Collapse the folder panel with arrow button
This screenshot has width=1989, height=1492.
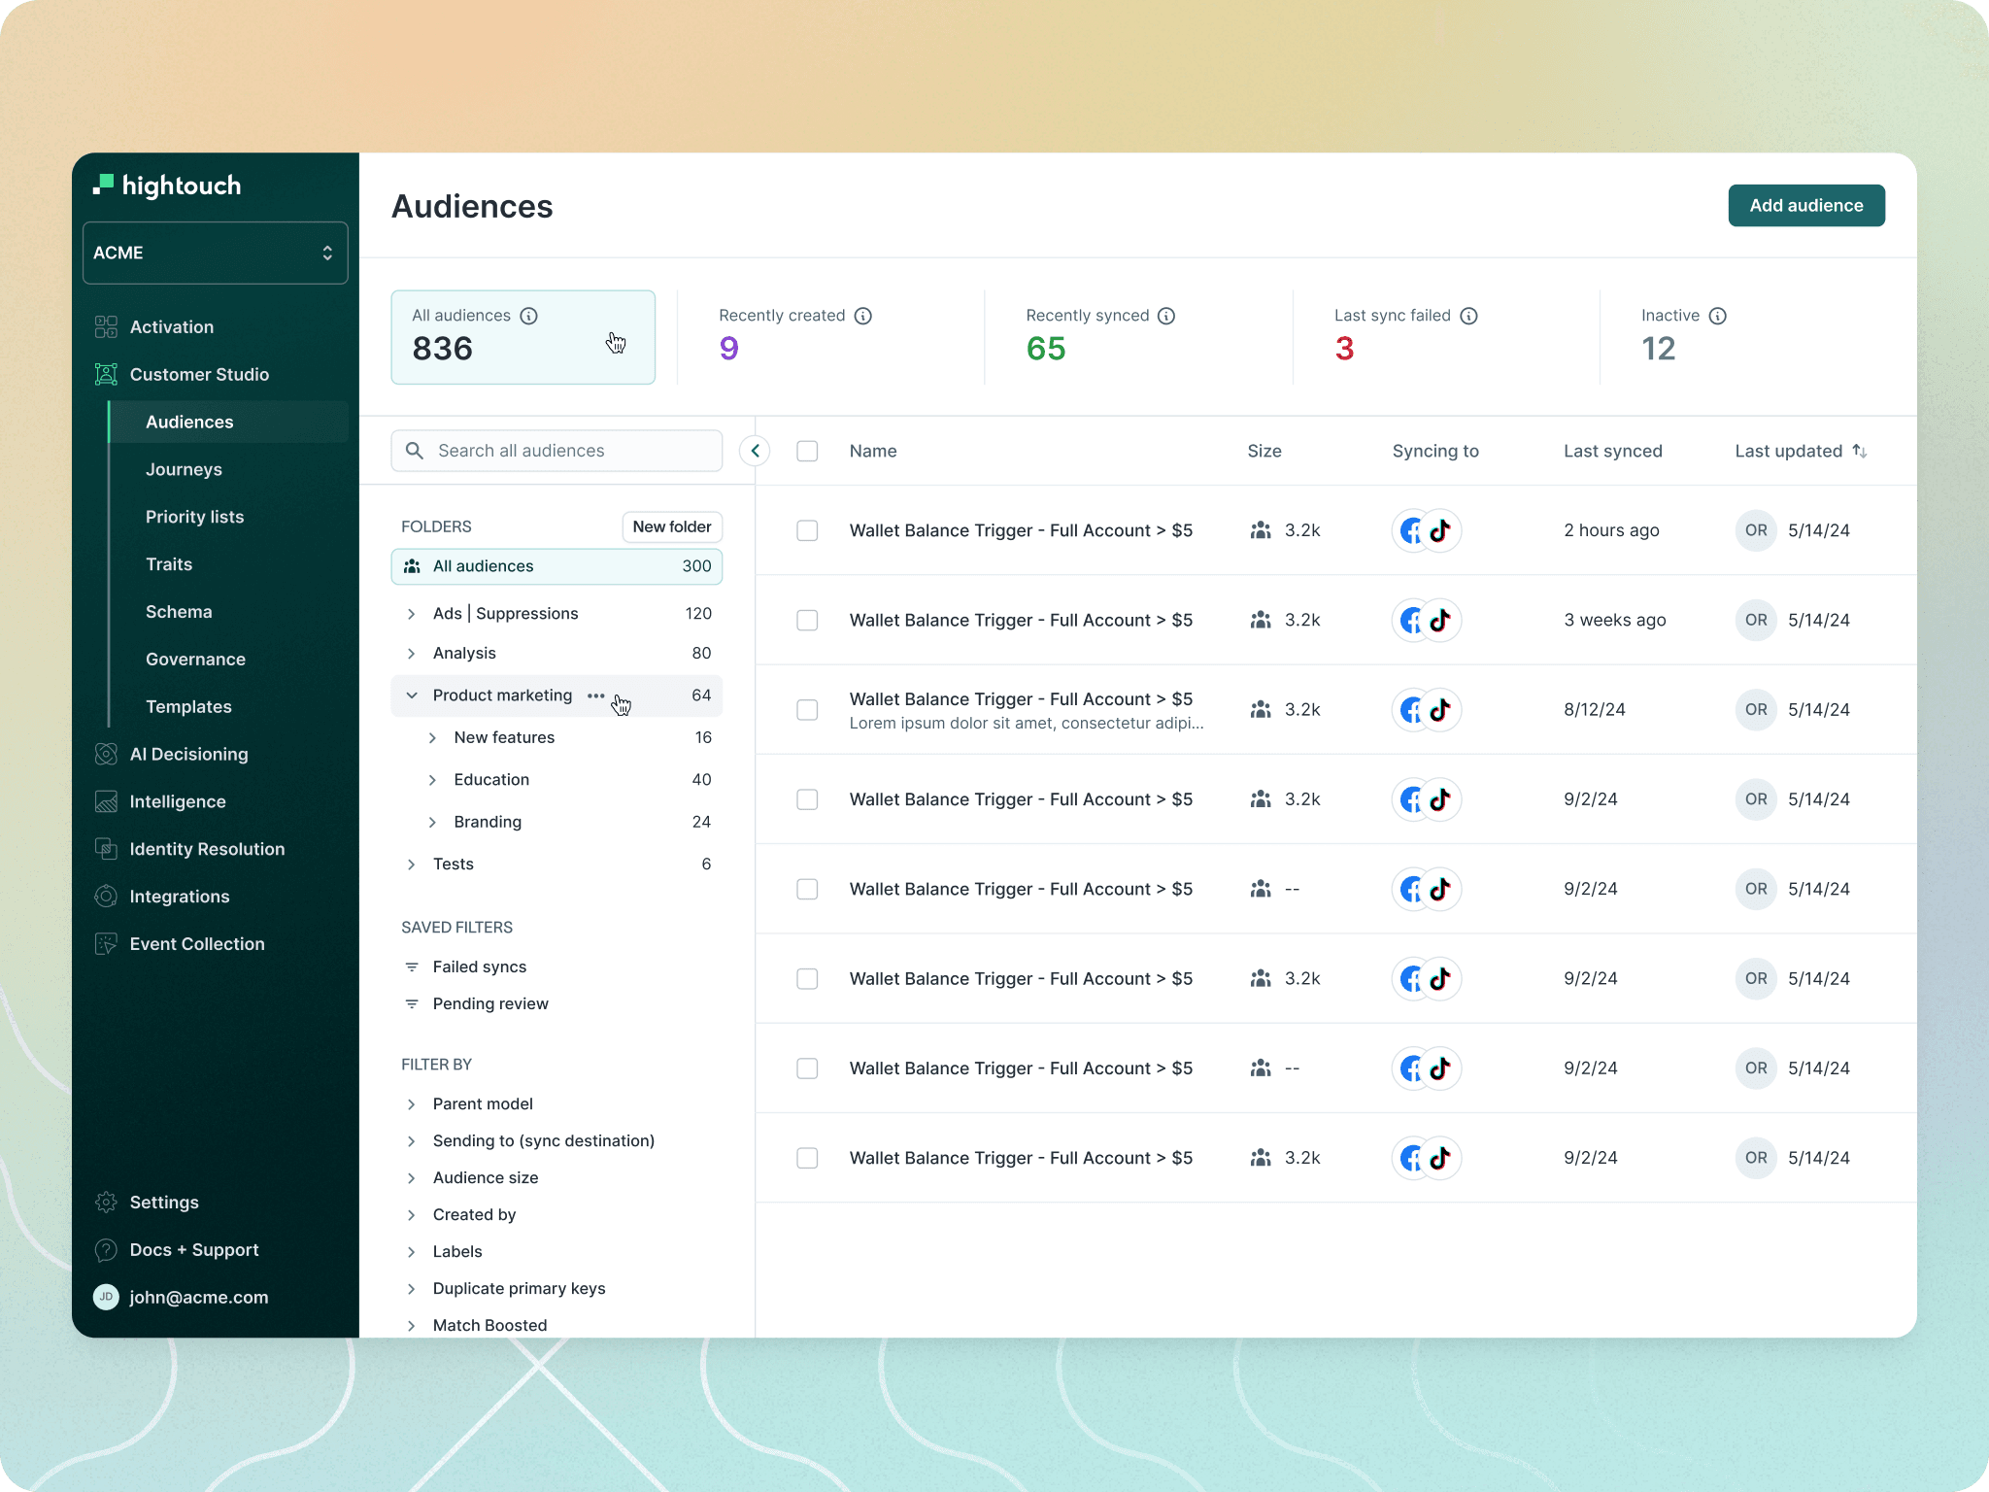tap(755, 451)
